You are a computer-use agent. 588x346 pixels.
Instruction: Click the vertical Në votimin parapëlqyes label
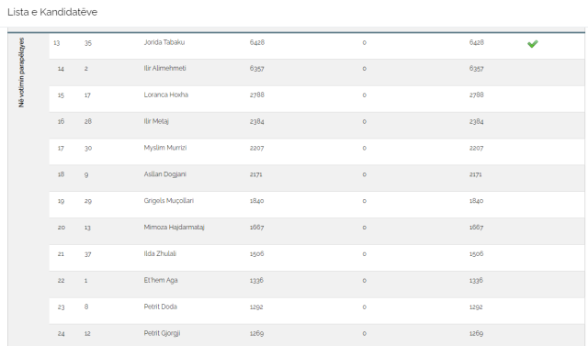coord(21,73)
